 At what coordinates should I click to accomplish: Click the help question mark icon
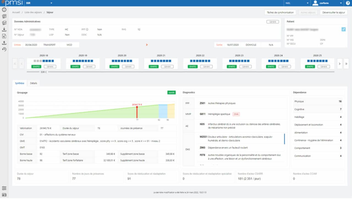coord(347,3)
